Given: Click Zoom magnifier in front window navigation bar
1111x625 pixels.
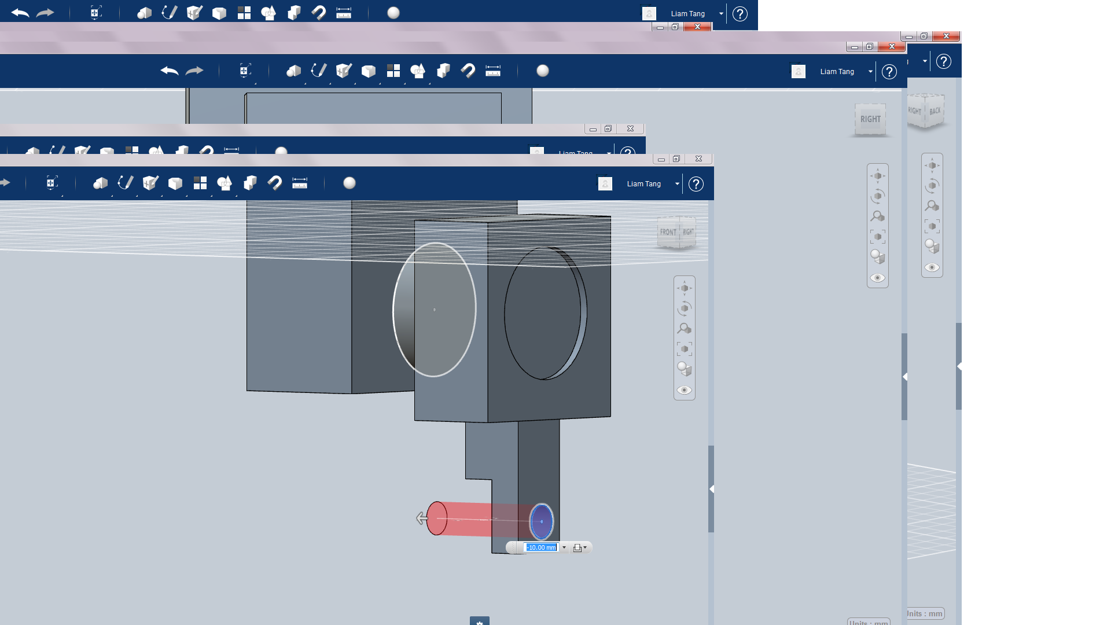Looking at the screenshot, I should click(685, 329).
